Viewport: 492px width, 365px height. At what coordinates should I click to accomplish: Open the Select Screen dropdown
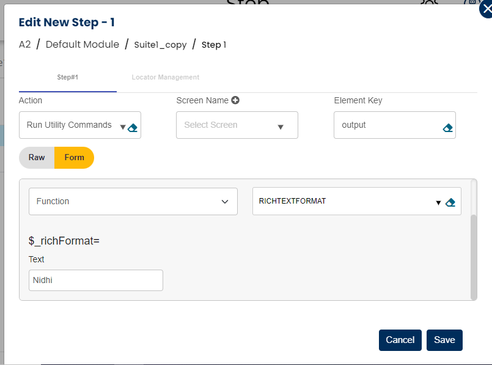coord(281,127)
